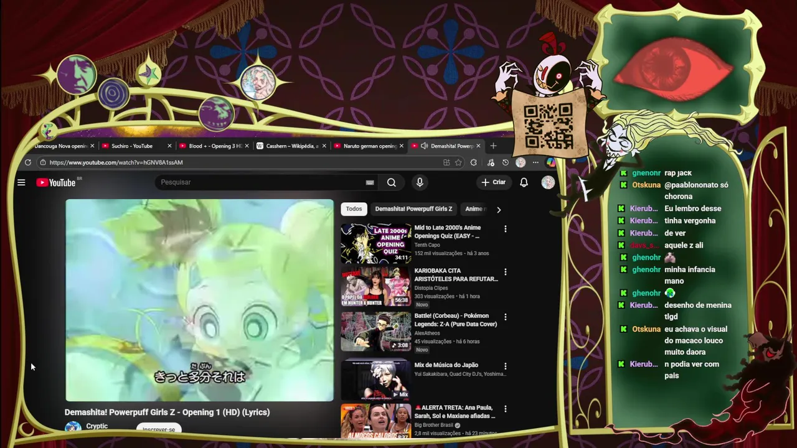Open options for Anime Openings Quiz video
The width and height of the screenshot is (797, 448).
(506, 229)
